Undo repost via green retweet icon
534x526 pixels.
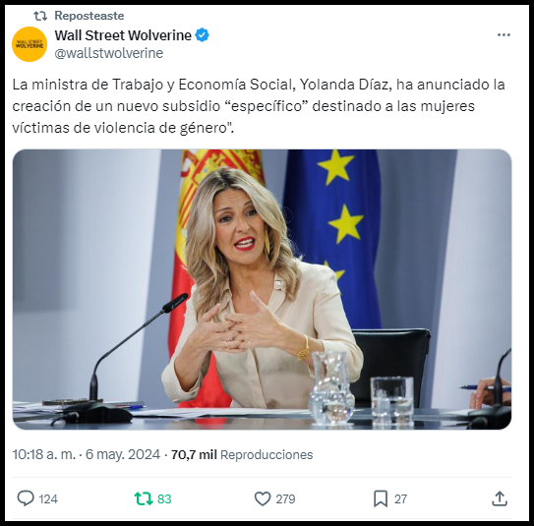click(x=144, y=498)
